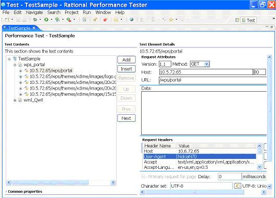Screen dimensions: 276x198
Task: Open the Help menu
Action: click(120, 13)
